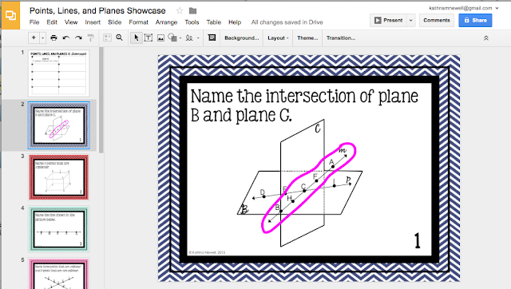Select slide 4 thumbnail with number line
The height and width of the screenshot is (289, 511).
pyautogui.click(x=58, y=229)
